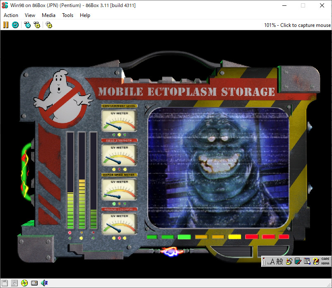Viewport: 332px width, 288px height.
Task: Click second floppy drive status icon
Action: pyautogui.click(x=14, y=283)
